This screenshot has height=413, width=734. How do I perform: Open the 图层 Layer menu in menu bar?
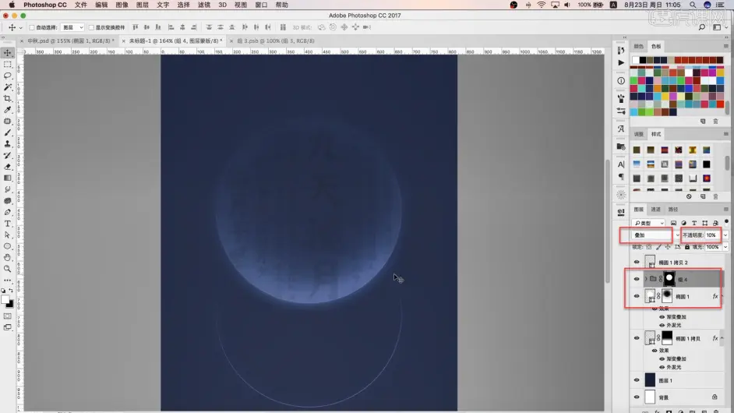pos(143,5)
